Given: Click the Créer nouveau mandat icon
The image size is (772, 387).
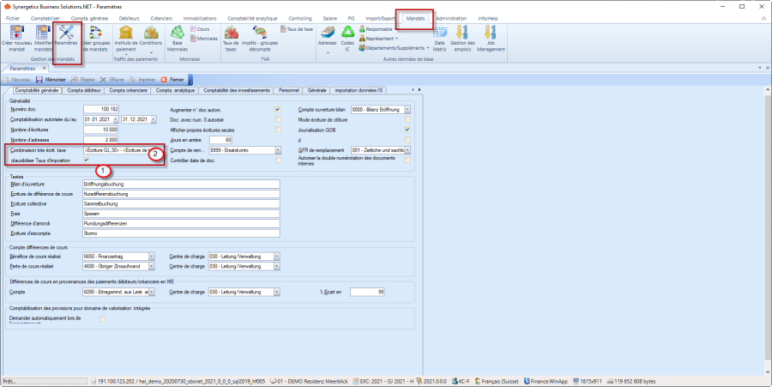Looking at the screenshot, I should click(15, 34).
